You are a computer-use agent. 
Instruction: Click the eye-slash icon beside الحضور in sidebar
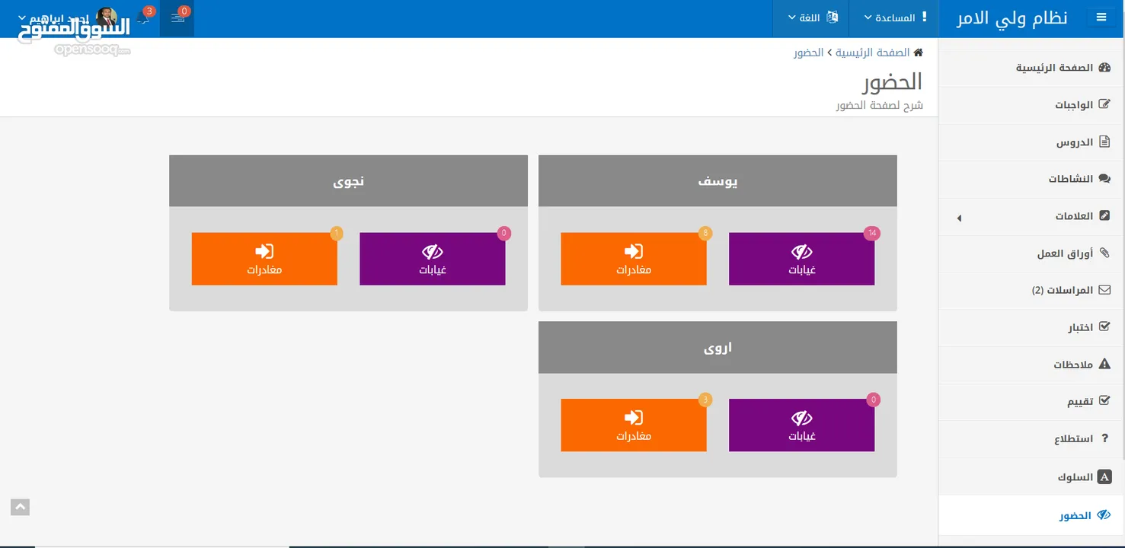1104,515
